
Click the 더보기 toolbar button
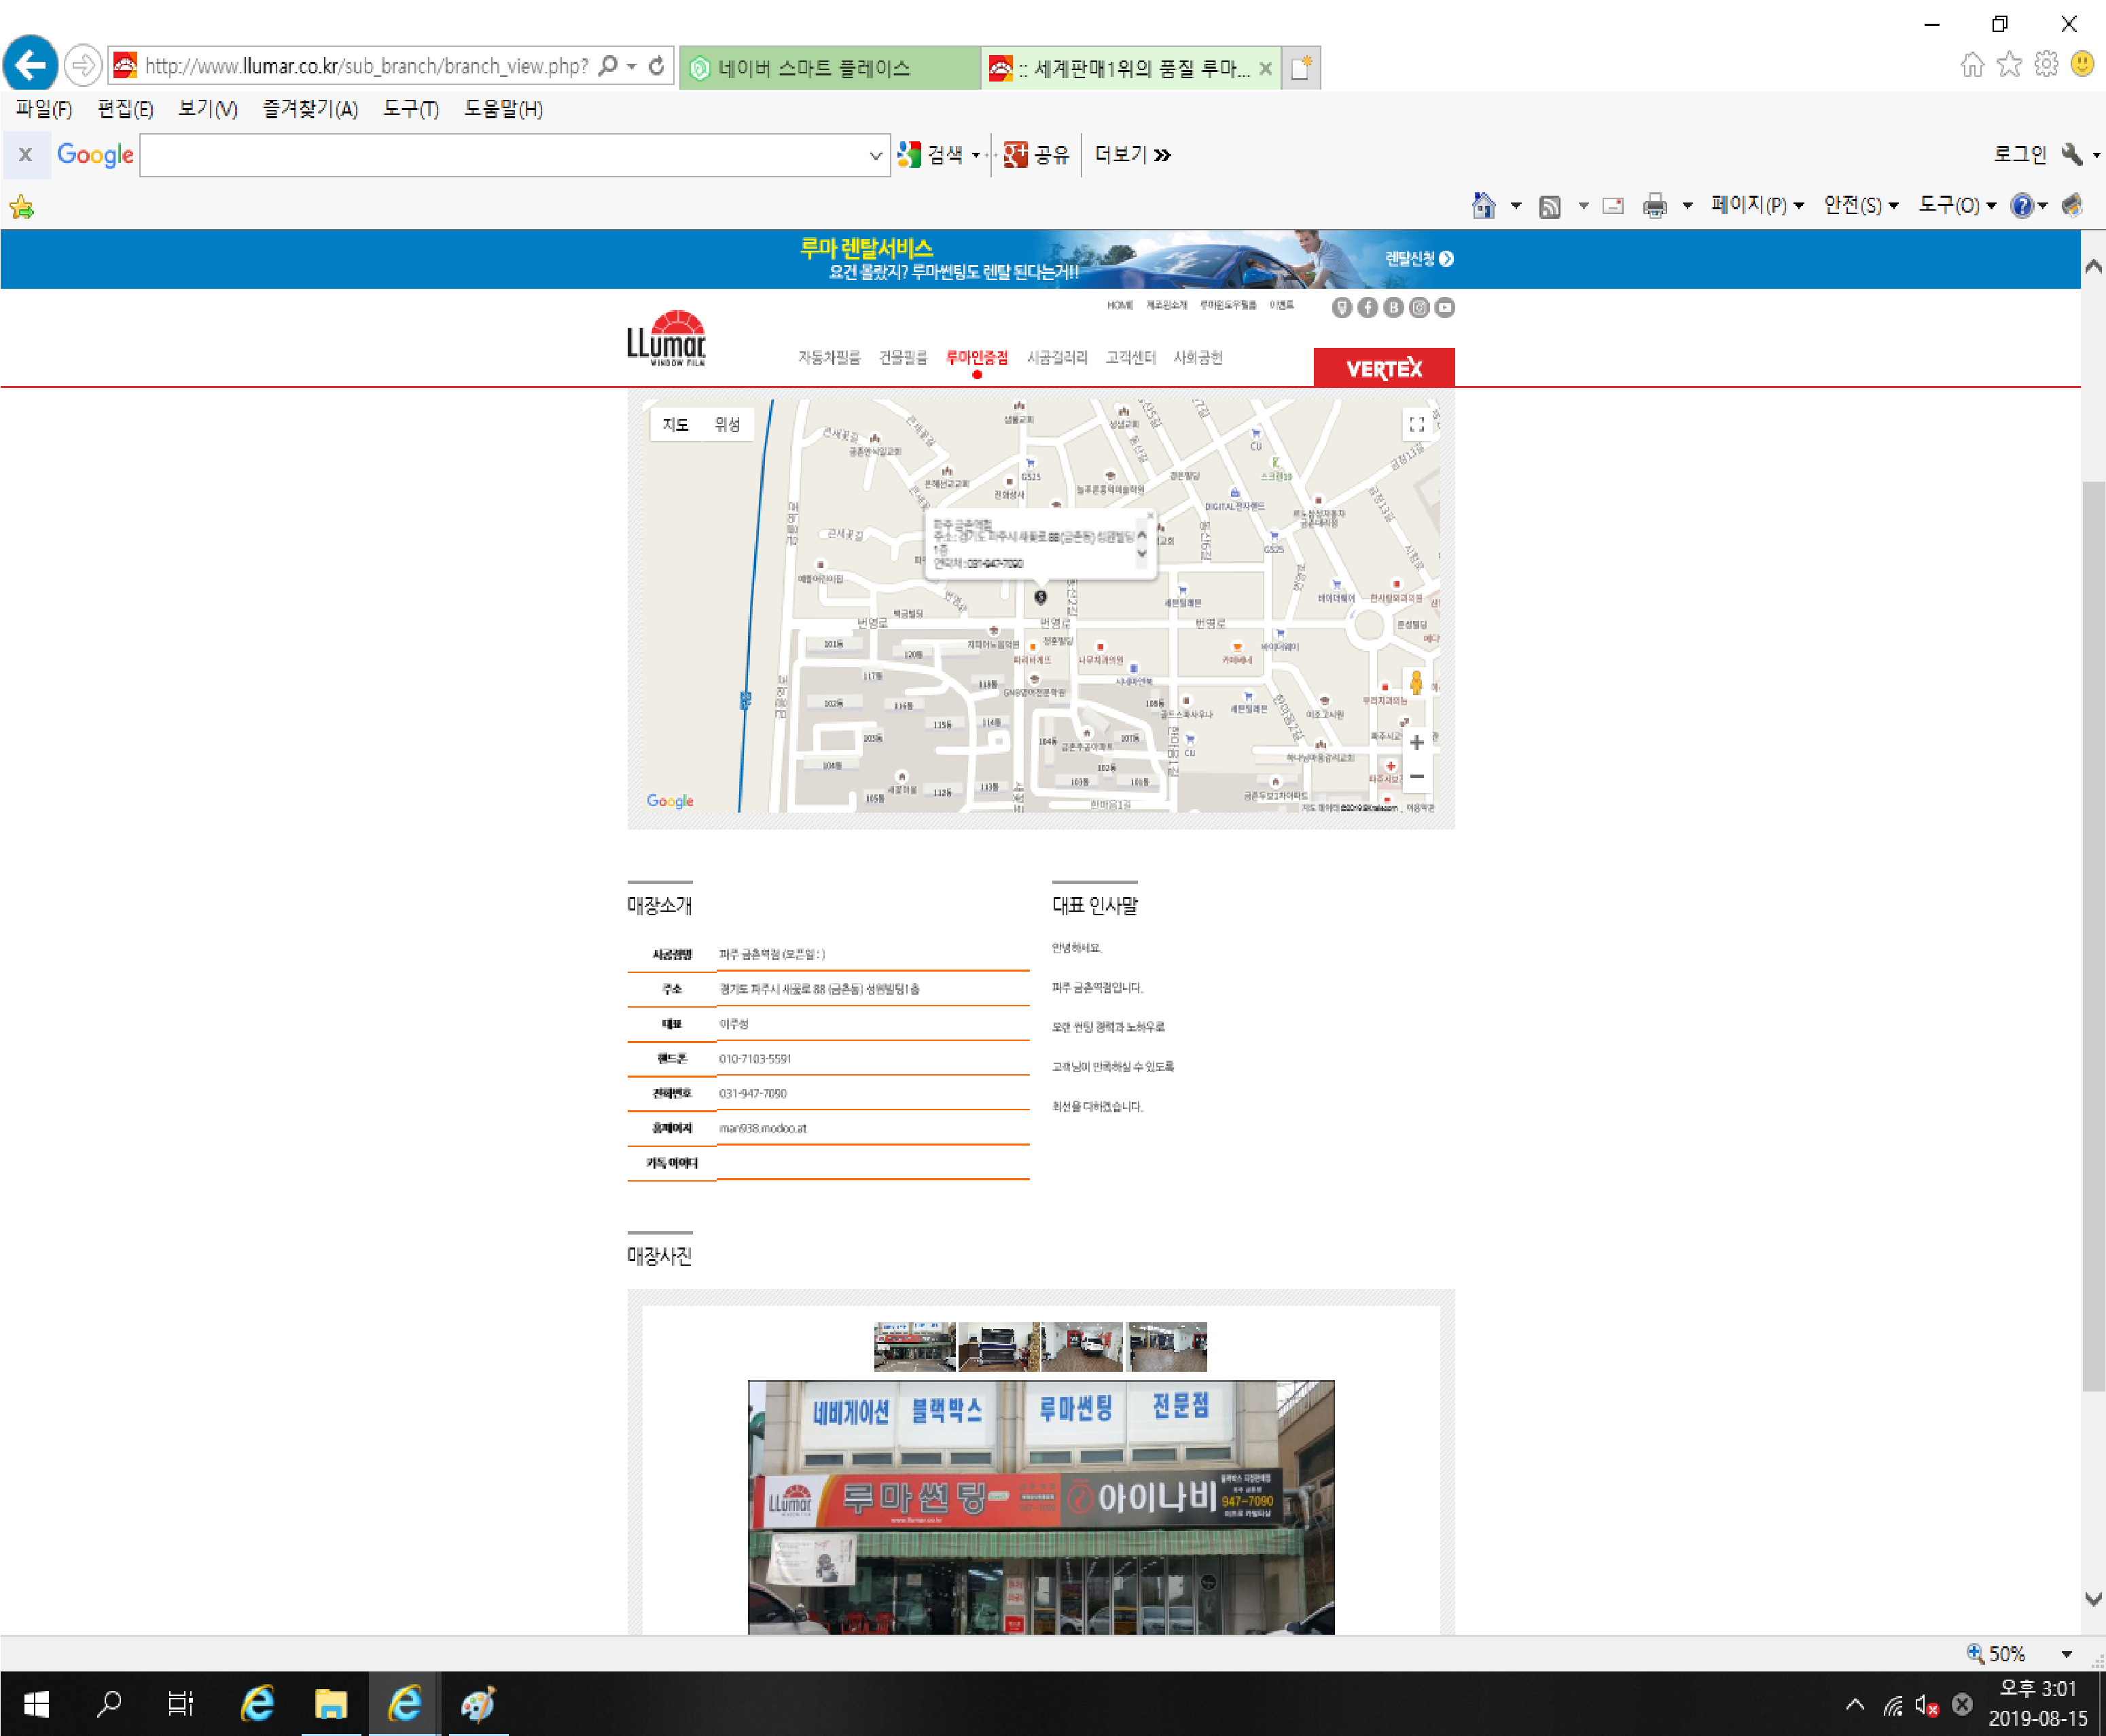1132,154
